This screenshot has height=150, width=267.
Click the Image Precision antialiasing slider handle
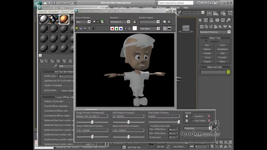tap(92, 122)
